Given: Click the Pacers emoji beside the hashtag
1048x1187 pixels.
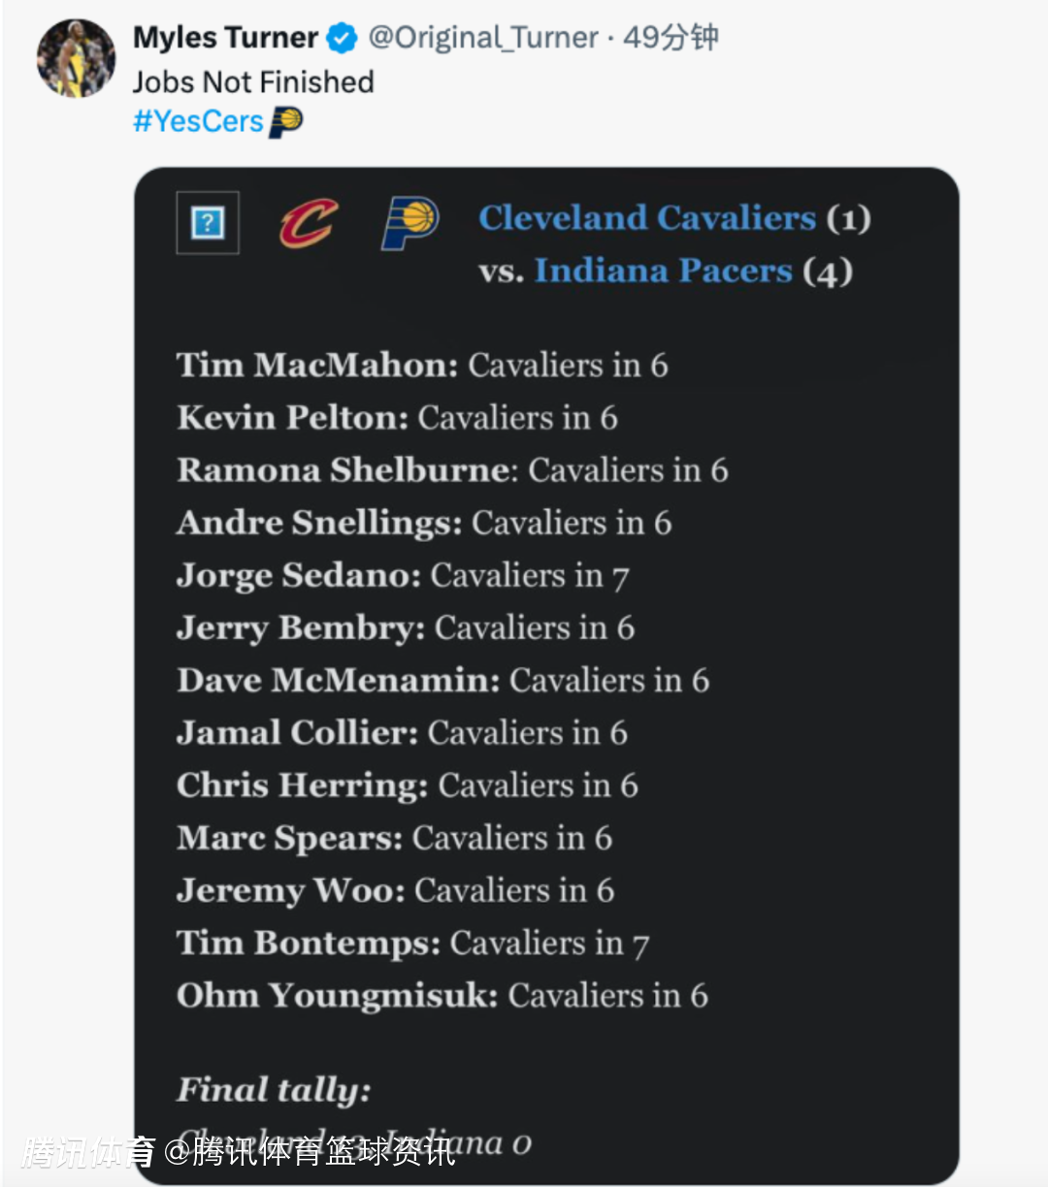Looking at the screenshot, I should pyautogui.click(x=285, y=122).
